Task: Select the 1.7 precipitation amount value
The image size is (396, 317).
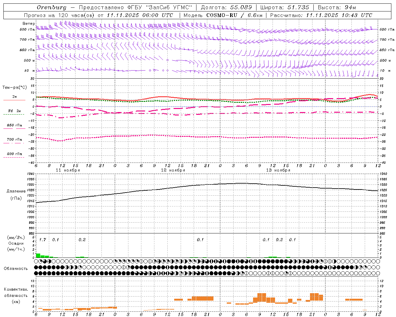Action: 42,240
